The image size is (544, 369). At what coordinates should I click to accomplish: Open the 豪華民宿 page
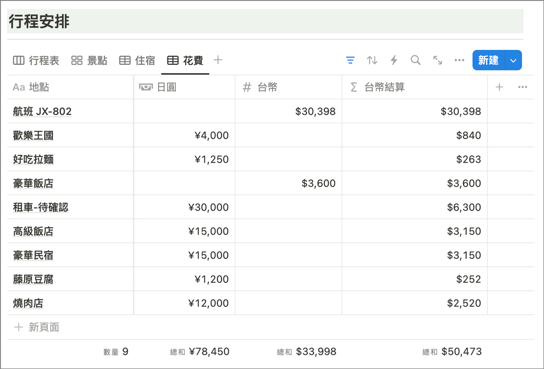pyautogui.click(x=33, y=255)
